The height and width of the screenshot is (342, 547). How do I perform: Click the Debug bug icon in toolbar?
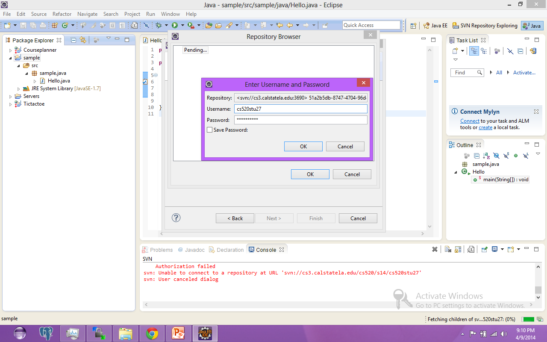coord(159,26)
